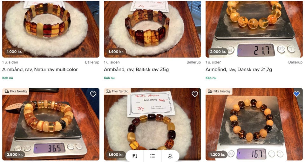Click Køb nu for Natur rav multicolor
The width and height of the screenshot is (305, 162).
[x=8, y=78]
